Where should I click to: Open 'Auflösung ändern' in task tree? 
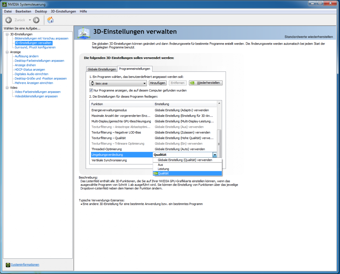tap(27, 56)
